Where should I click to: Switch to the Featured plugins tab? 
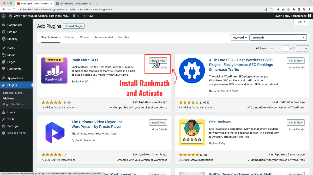point(70,37)
